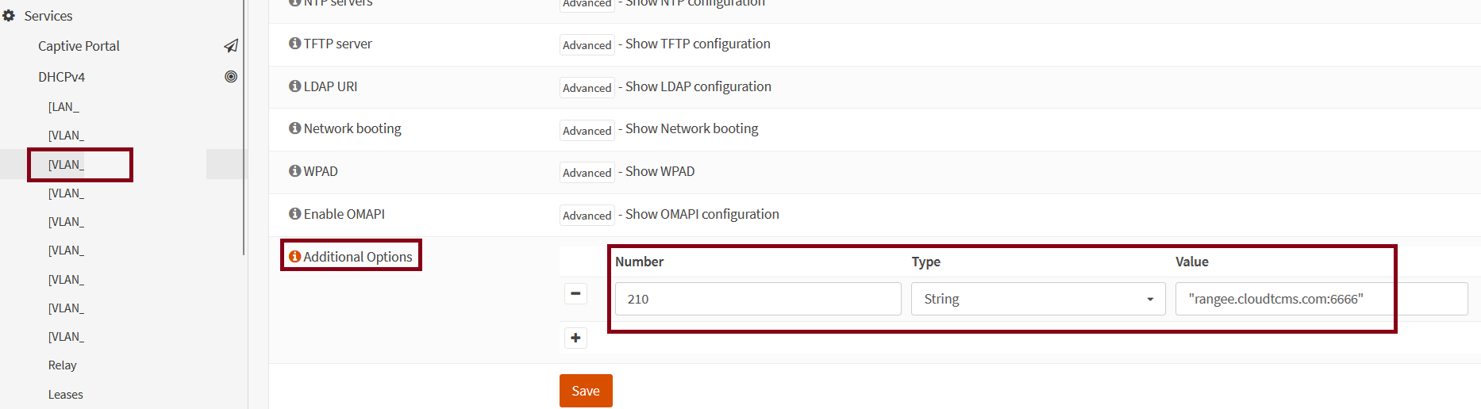Click info icon beside LDAP URI
Viewport: 1481px width, 409px height.
pos(294,86)
